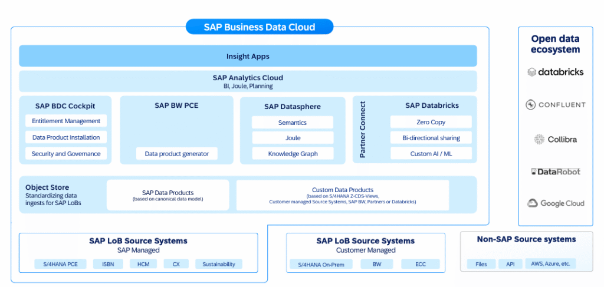Open Security and Governance item

point(66,154)
